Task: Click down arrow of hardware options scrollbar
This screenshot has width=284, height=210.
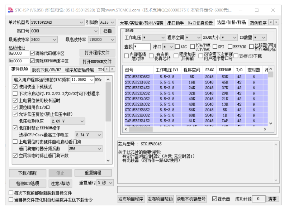Action: [x=108, y=161]
